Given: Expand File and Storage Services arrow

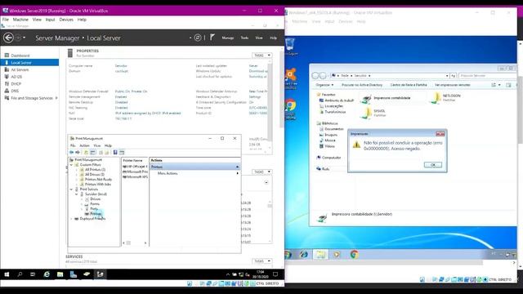Looking at the screenshot, I should point(56,98).
